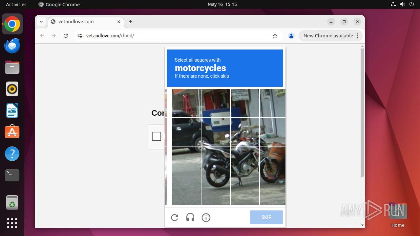Open Rhythmbox music player from dock

(x=12, y=89)
